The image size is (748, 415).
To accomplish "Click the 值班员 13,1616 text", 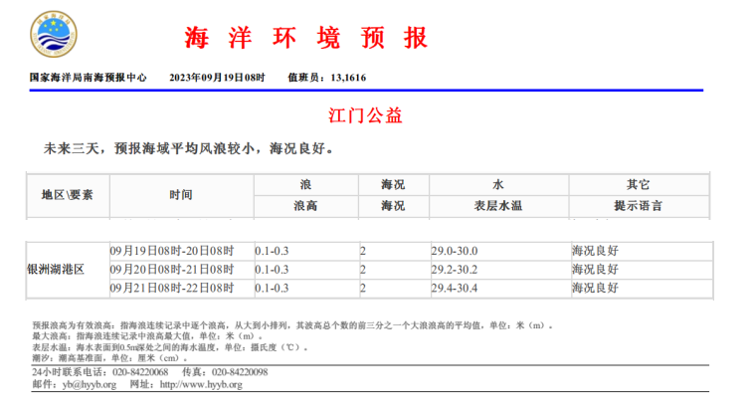I will point(327,77).
